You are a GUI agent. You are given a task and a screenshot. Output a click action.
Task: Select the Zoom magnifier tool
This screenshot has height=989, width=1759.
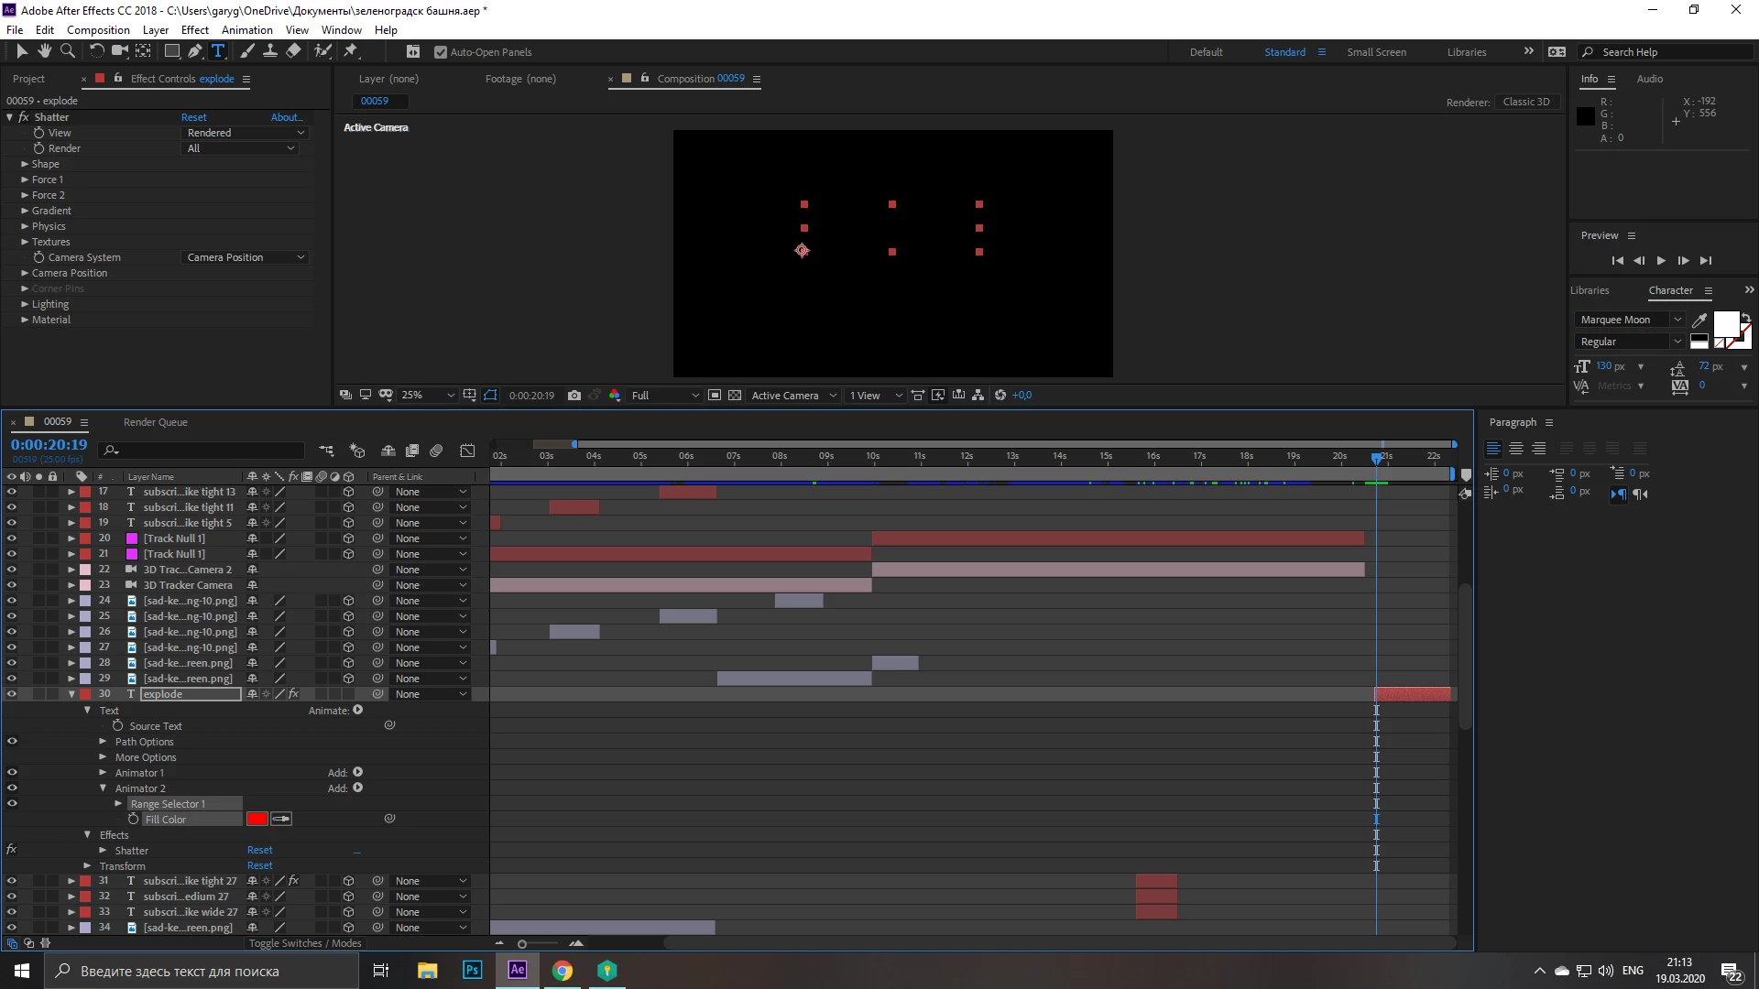click(x=67, y=51)
